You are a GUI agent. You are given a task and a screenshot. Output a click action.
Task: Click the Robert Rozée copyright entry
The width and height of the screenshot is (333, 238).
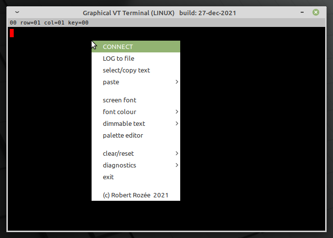[135, 195]
